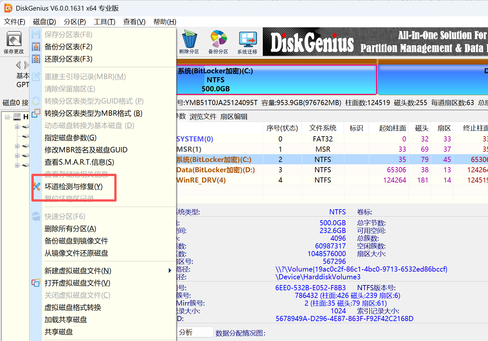Click the Save Changes (保存更改) toolbar icon
Image resolution: width=488 pixels, height=341 pixels.
pos(14,42)
